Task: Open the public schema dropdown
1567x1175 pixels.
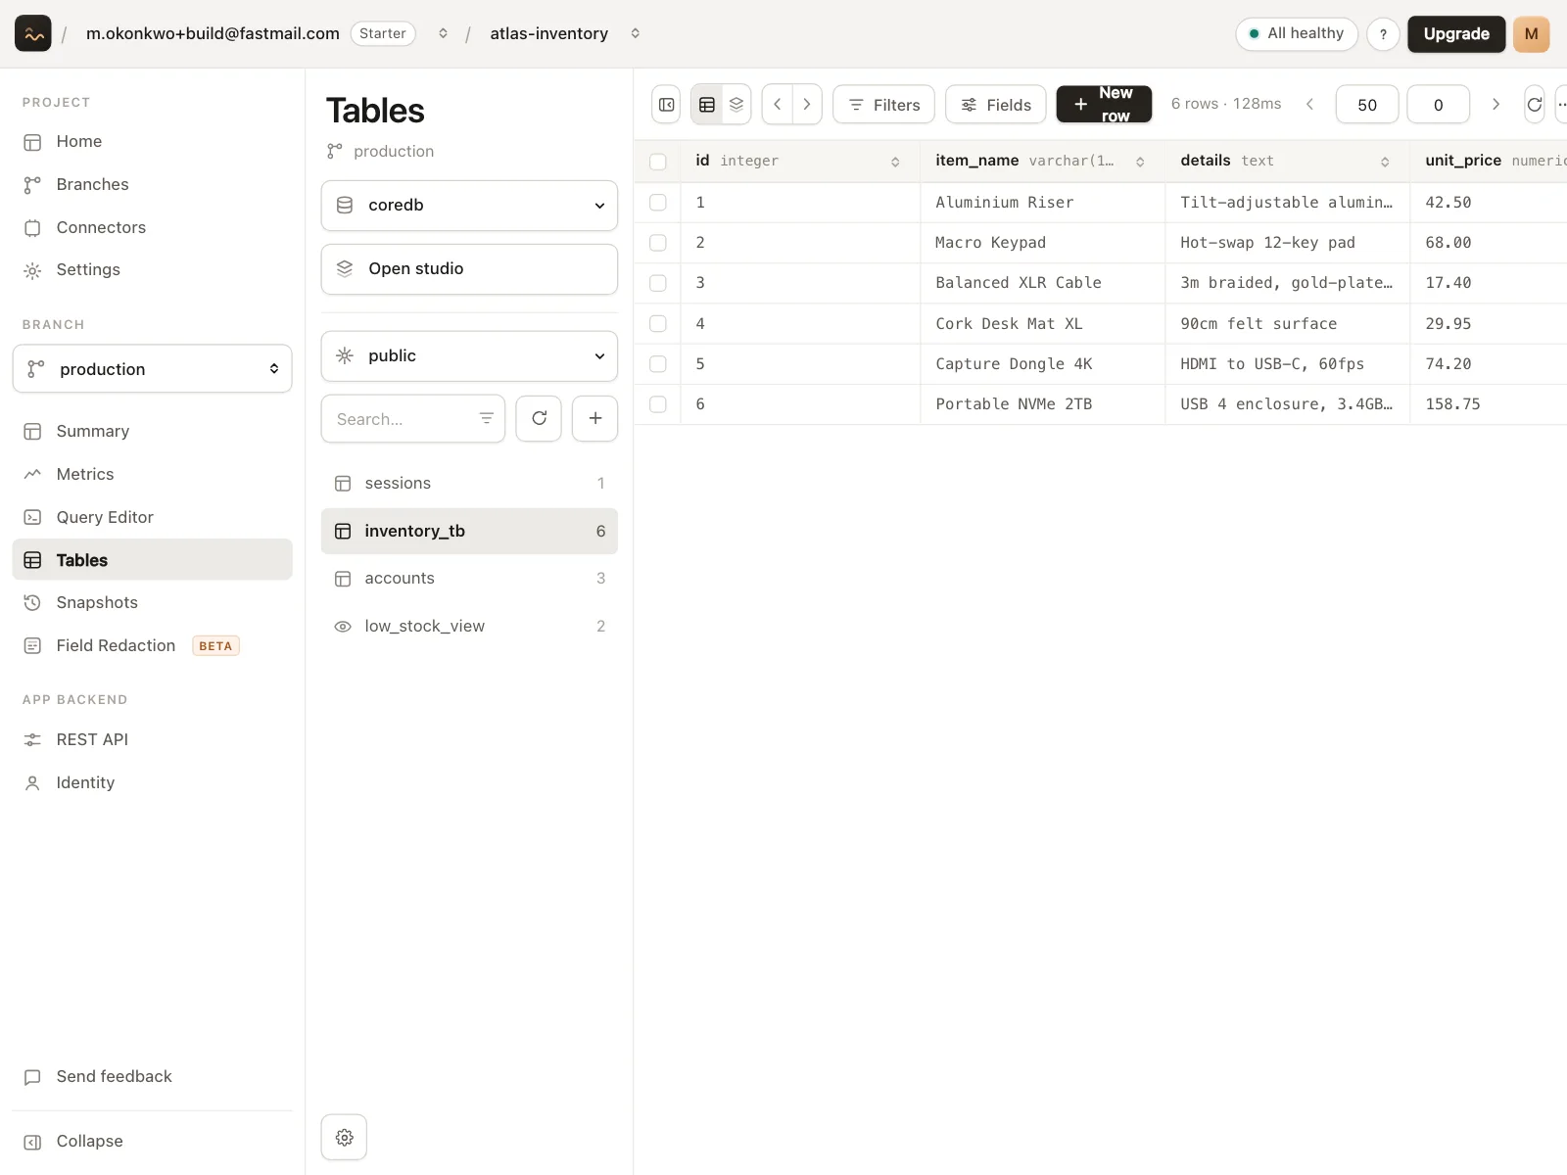Action: point(469,355)
